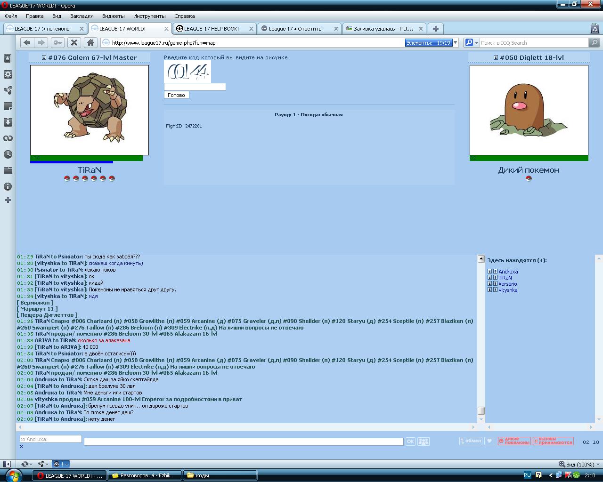The image size is (603, 482).
Task: Click the RU language indicator in tray
Action: [527, 475]
